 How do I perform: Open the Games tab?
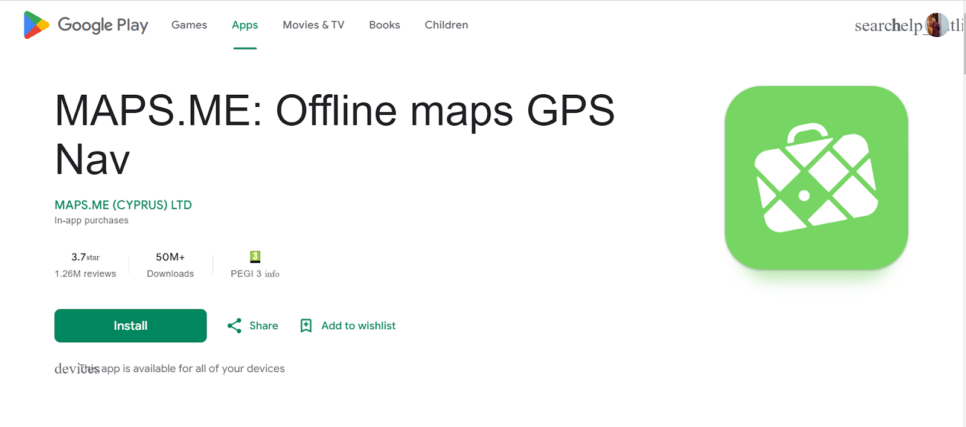point(189,25)
